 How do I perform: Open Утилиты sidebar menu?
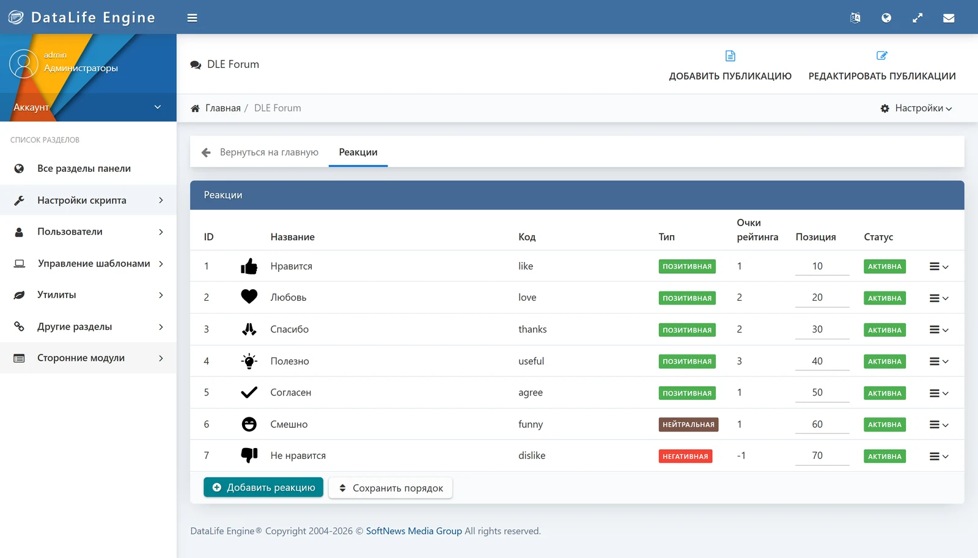click(88, 295)
